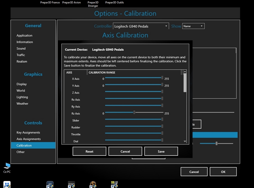Launch the P3D shortcut icon

[x=71, y=184]
